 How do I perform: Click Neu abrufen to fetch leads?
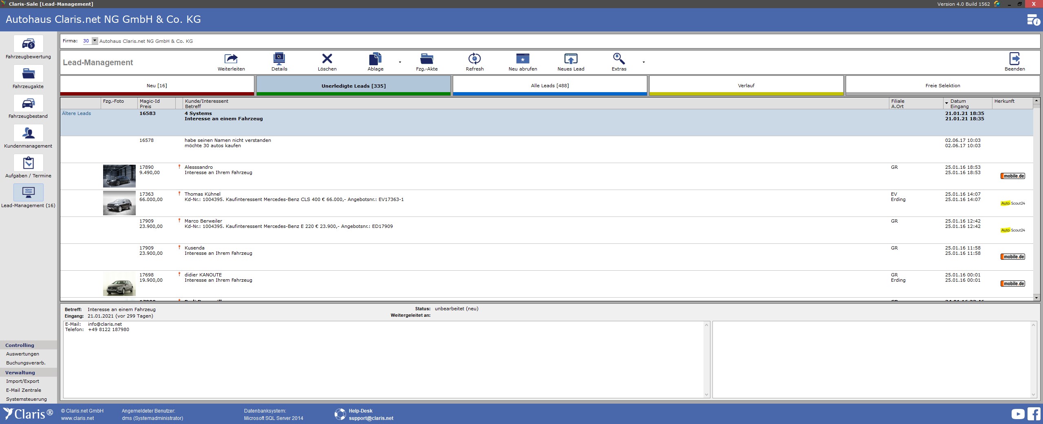[523, 59]
